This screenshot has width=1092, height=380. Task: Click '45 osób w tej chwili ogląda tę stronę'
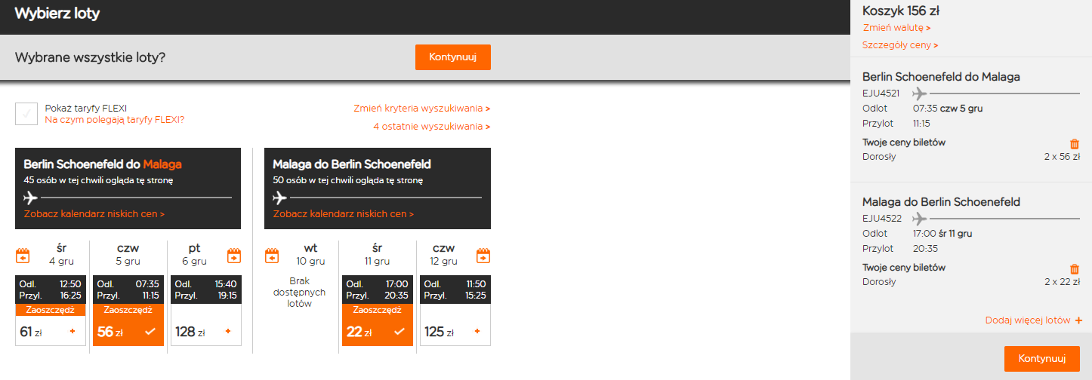coord(98,180)
